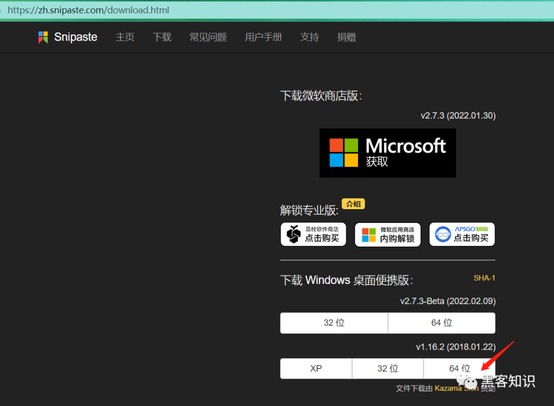Open the Snipaste brand name link
Screen dimensions: 554x406
pos(75,37)
